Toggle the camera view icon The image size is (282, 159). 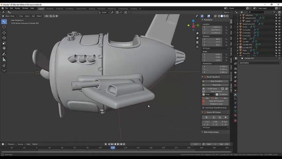click(197, 42)
